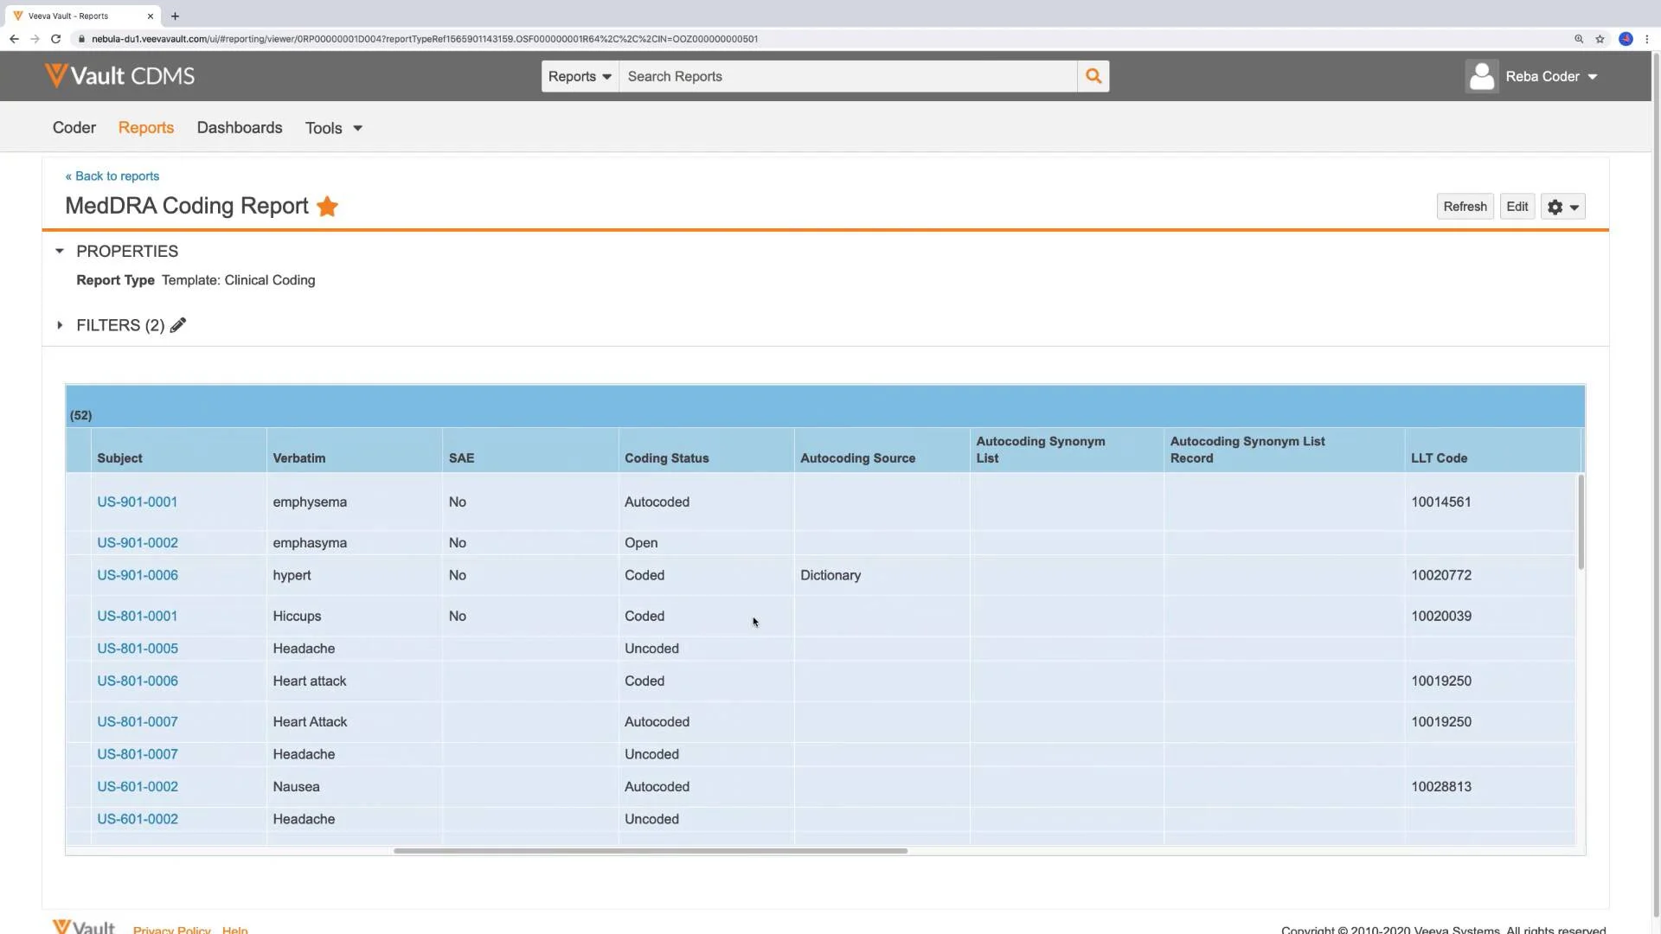Click the LLT code 10020039
Image resolution: width=1661 pixels, height=934 pixels.
(x=1440, y=617)
